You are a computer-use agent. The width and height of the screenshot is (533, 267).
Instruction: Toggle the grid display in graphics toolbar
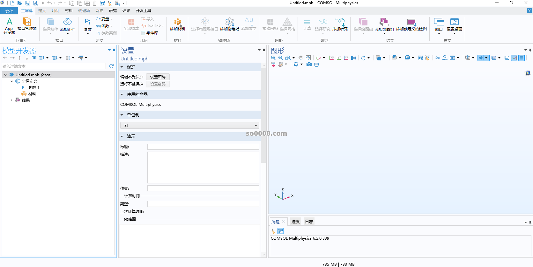pyautogui.click(x=522, y=58)
